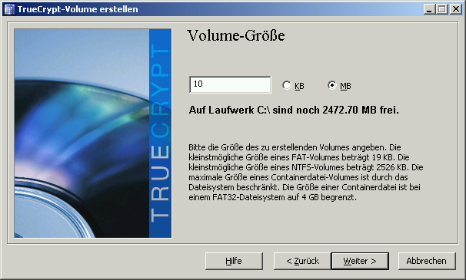This screenshot has width=466, height=280.
Task: Go back with the Zurück button
Action: (302, 261)
